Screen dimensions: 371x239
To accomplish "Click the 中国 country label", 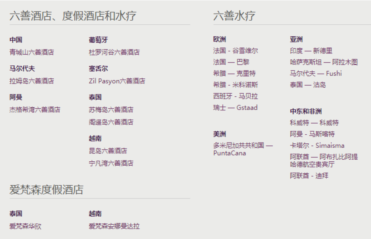I will coord(16,39).
